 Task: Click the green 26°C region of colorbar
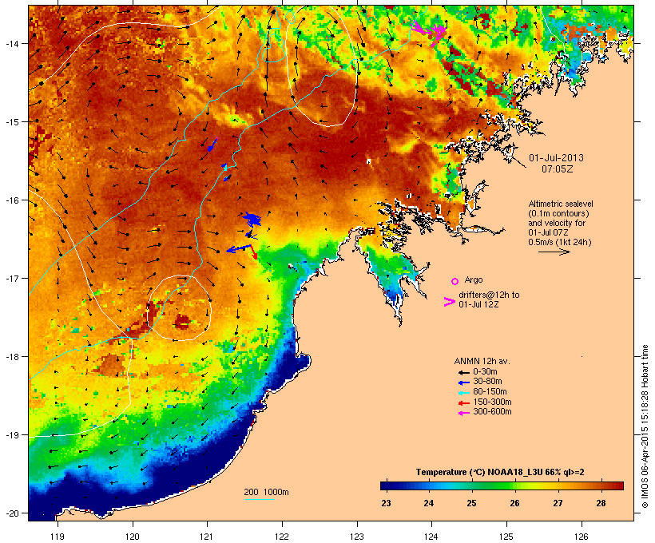(510, 486)
